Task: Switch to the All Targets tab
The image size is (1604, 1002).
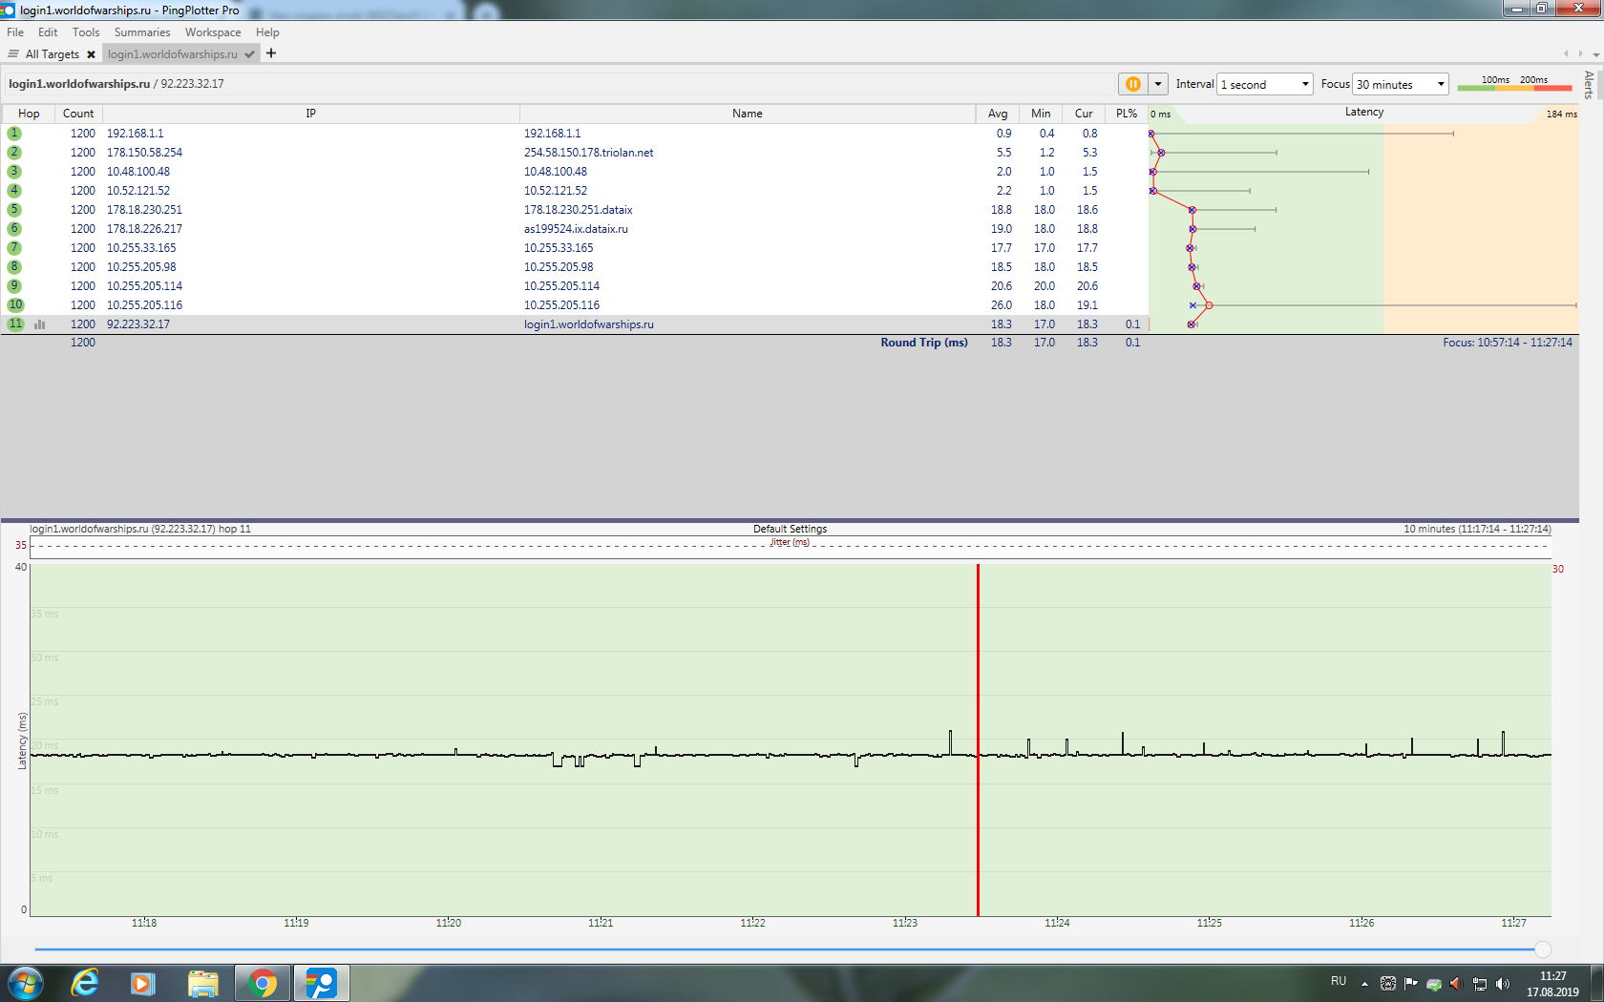Action: coord(52,54)
